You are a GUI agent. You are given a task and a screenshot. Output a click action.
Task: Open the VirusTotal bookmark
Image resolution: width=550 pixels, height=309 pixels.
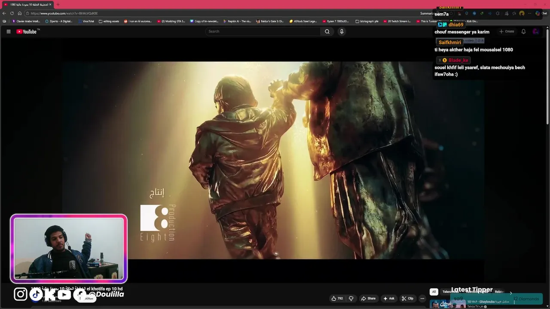(x=86, y=21)
